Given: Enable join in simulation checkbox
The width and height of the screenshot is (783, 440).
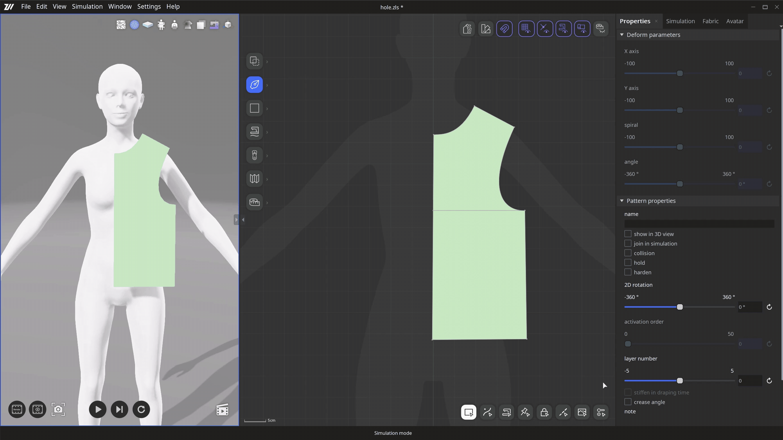Looking at the screenshot, I should tap(628, 244).
